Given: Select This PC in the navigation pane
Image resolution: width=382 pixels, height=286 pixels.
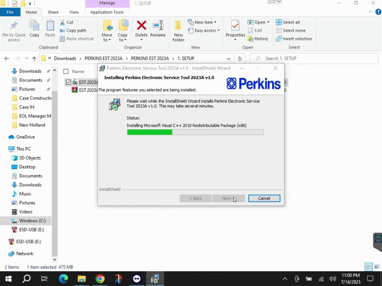Looking at the screenshot, I should point(19,149).
